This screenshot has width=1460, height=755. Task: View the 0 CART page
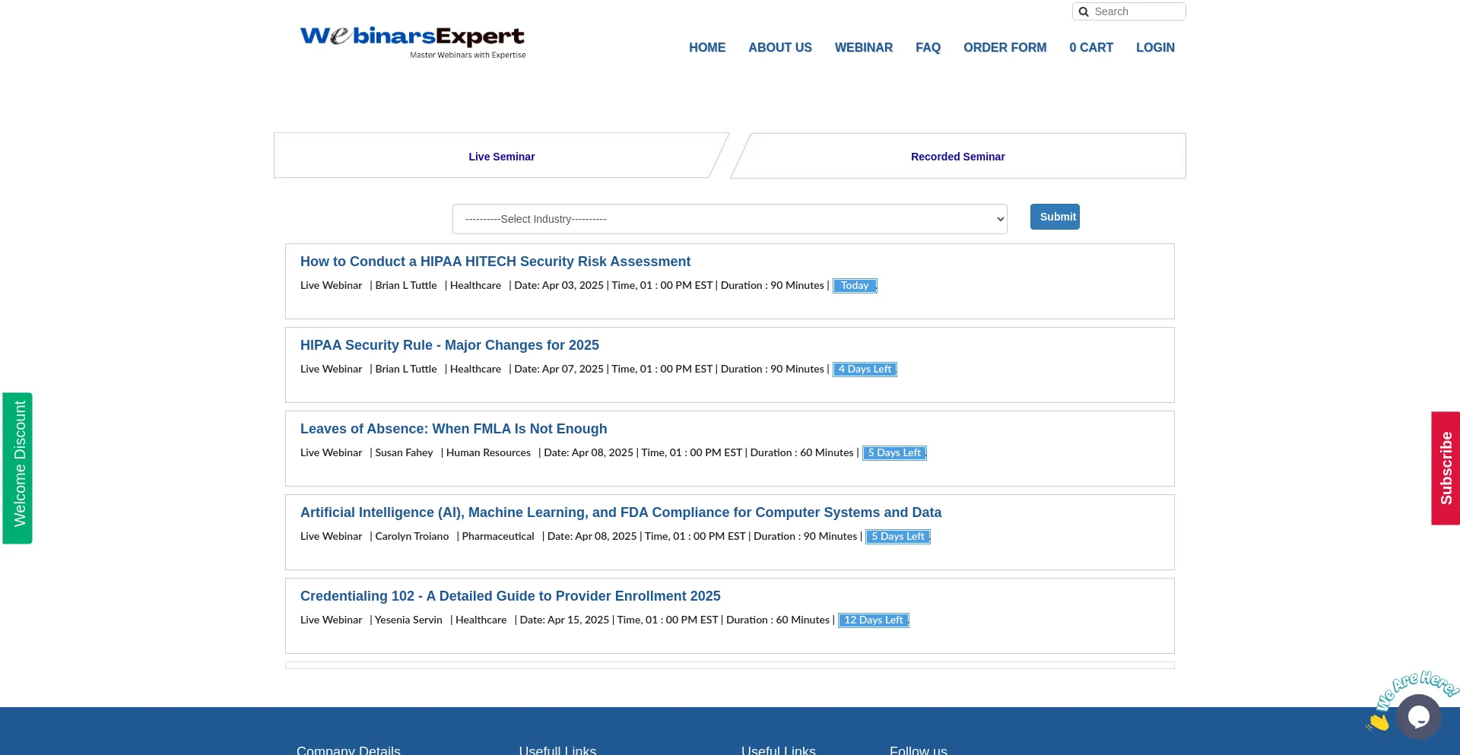tap(1091, 47)
